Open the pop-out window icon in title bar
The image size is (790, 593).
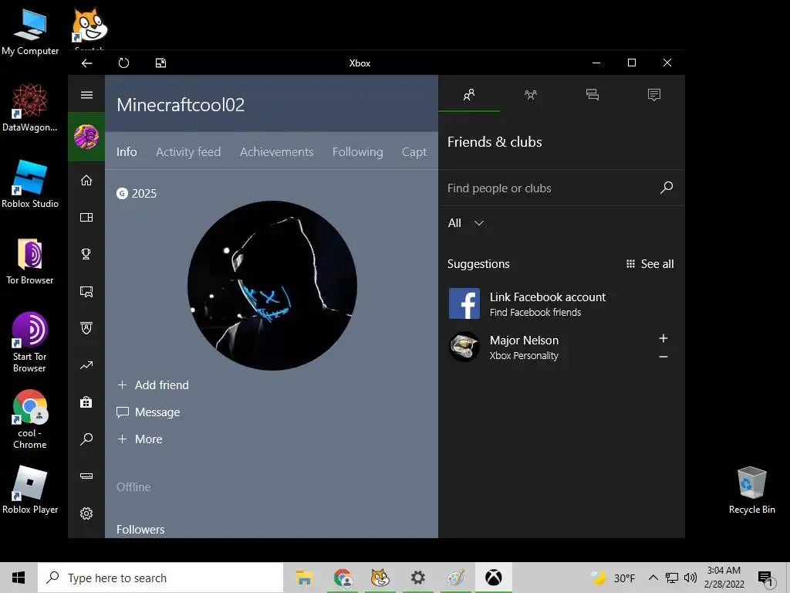160,63
